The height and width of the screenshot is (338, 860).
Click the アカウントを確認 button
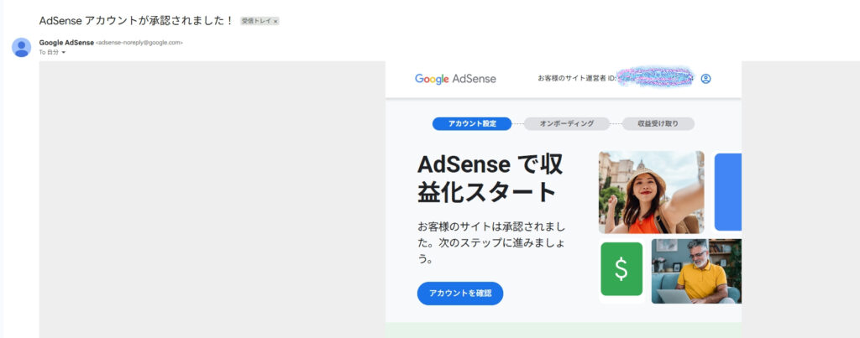(460, 293)
